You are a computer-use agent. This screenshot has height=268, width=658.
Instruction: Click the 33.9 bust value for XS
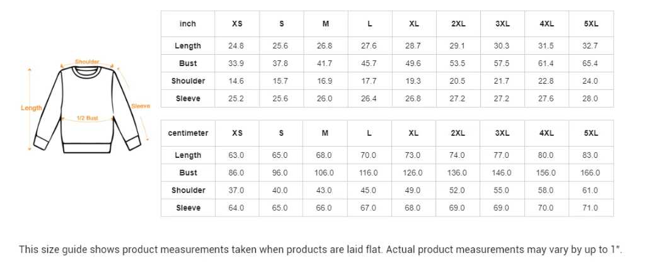237,64
